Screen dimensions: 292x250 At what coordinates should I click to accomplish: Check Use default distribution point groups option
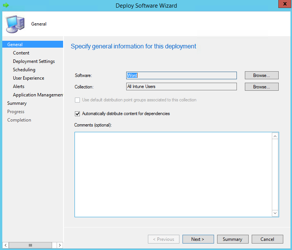point(77,100)
